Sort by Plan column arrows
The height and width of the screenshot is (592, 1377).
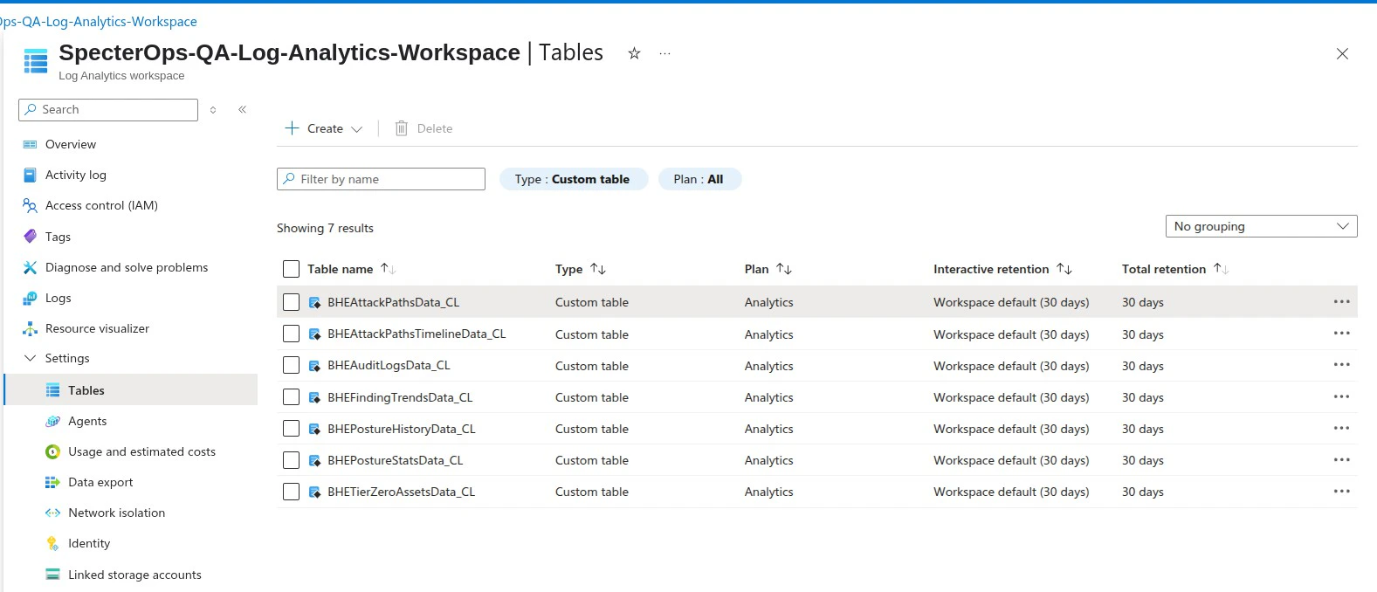784,269
